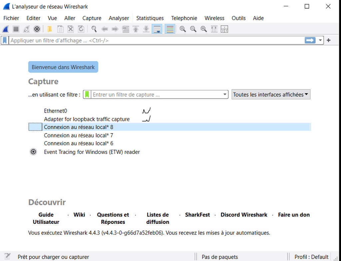The width and height of the screenshot is (341, 261).
Task: Click the green capture filter bookmark icon
Action: [x=87, y=95]
